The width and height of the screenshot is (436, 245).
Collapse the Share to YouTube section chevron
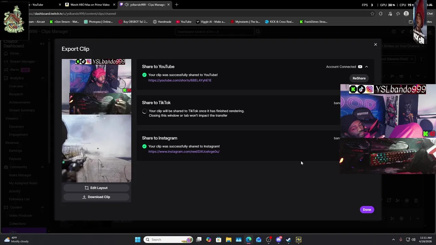[367, 67]
